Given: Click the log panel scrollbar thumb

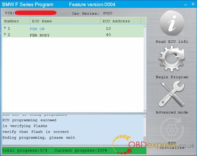Looking at the screenshot, I should (x=145, y=139).
